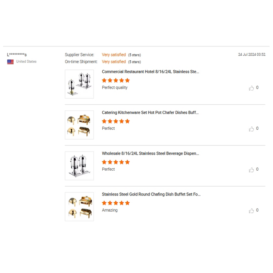Click the reviewer name L*********s
Viewport: 273px width, 273px height.
[x=17, y=55]
